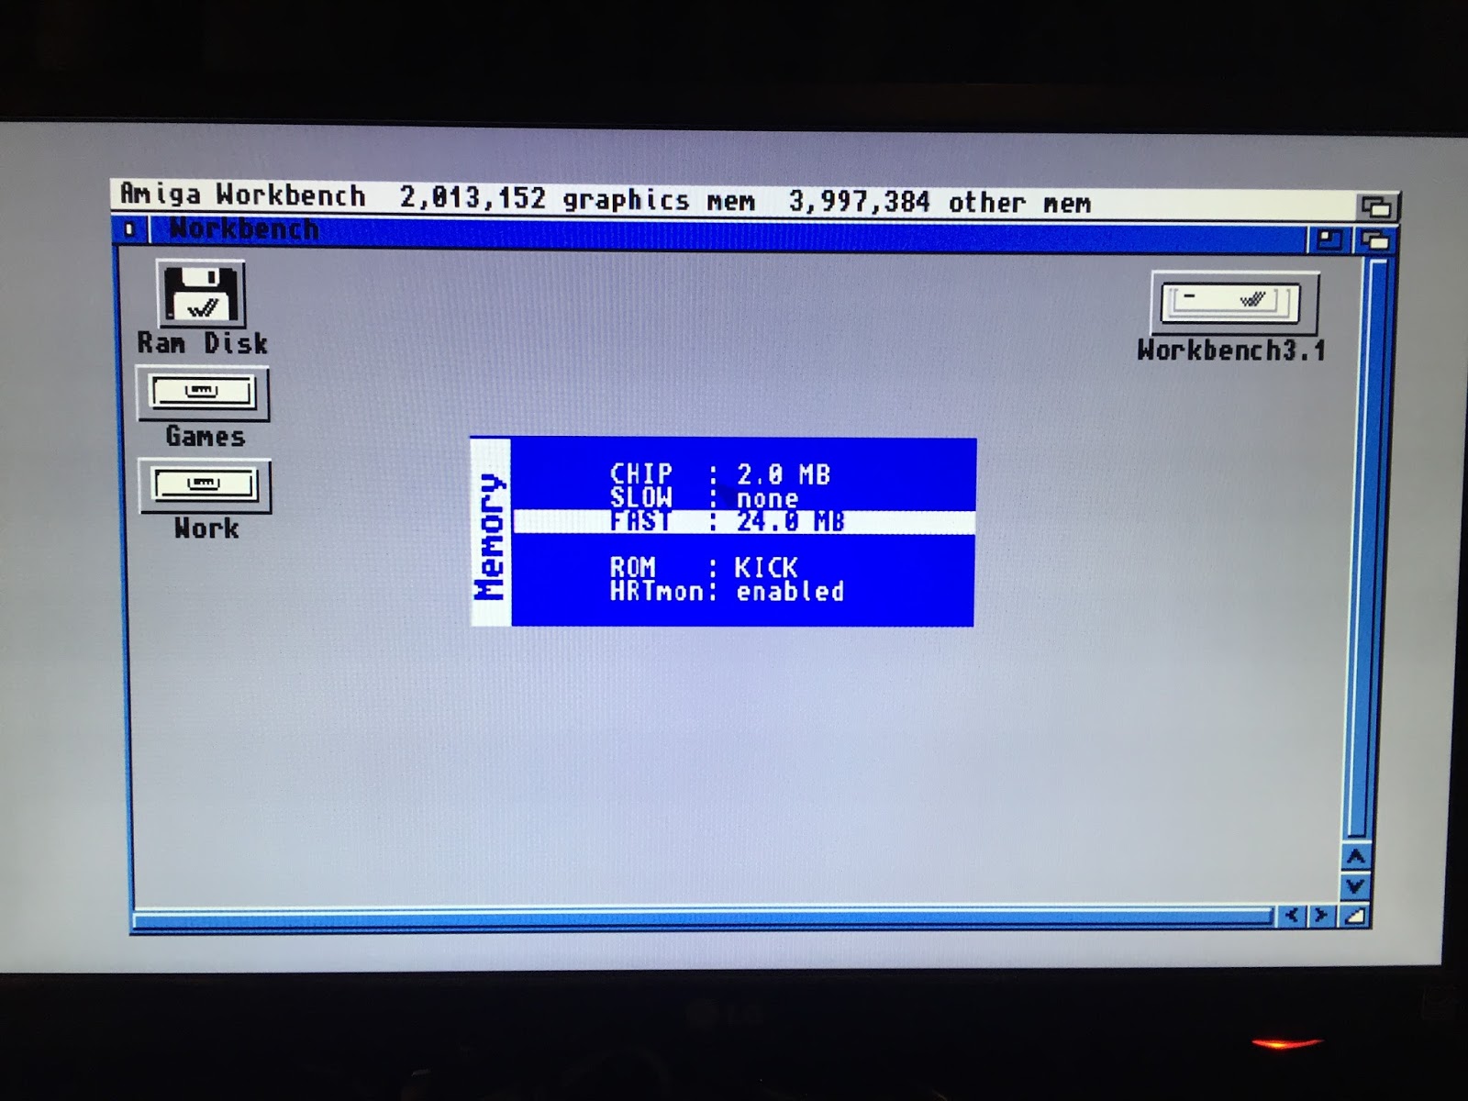This screenshot has width=1468, height=1101.
Task: Select the Workbench3.1 drive icon
Action: (1234, 304)
